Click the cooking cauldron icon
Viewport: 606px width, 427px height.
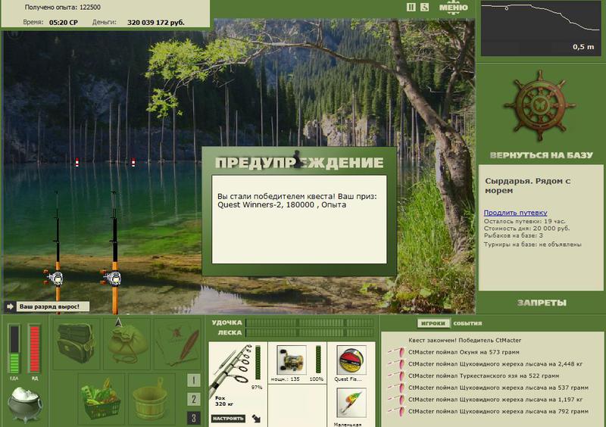[24, 404]
